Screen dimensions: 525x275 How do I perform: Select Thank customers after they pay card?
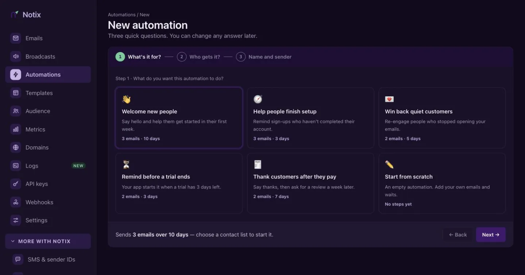click(x=311, y=183)
